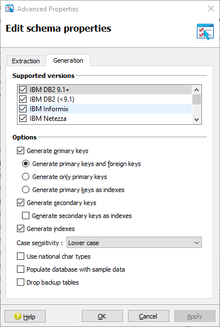The image size is (220, 327).
Task: Check Populate database with sample data
Action: 20,269
